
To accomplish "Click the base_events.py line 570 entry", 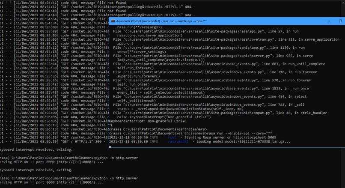I will [x=212, y=80].
